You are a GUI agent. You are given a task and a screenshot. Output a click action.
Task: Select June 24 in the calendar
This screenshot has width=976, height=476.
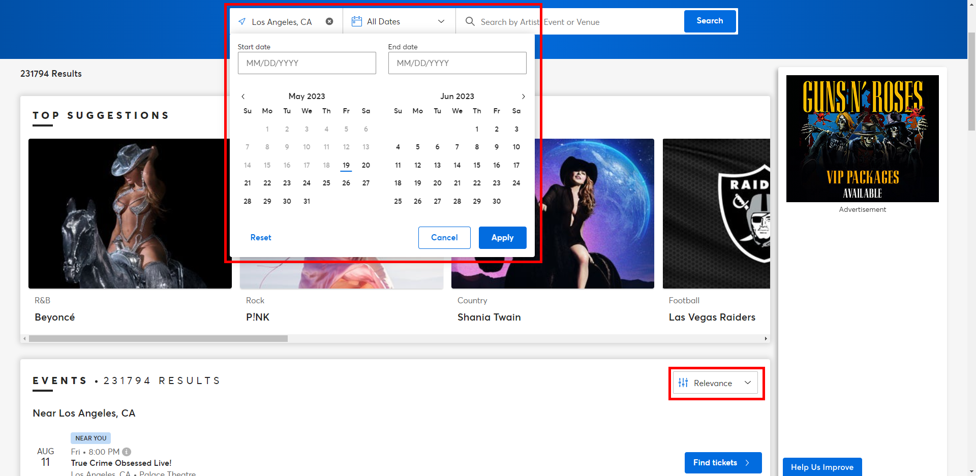point(516,183)
